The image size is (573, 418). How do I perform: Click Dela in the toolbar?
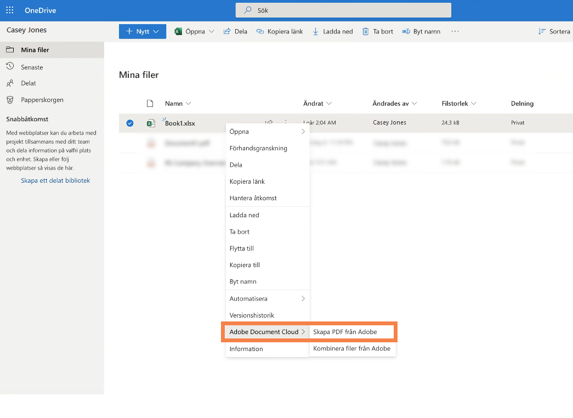tap(235, 31)
